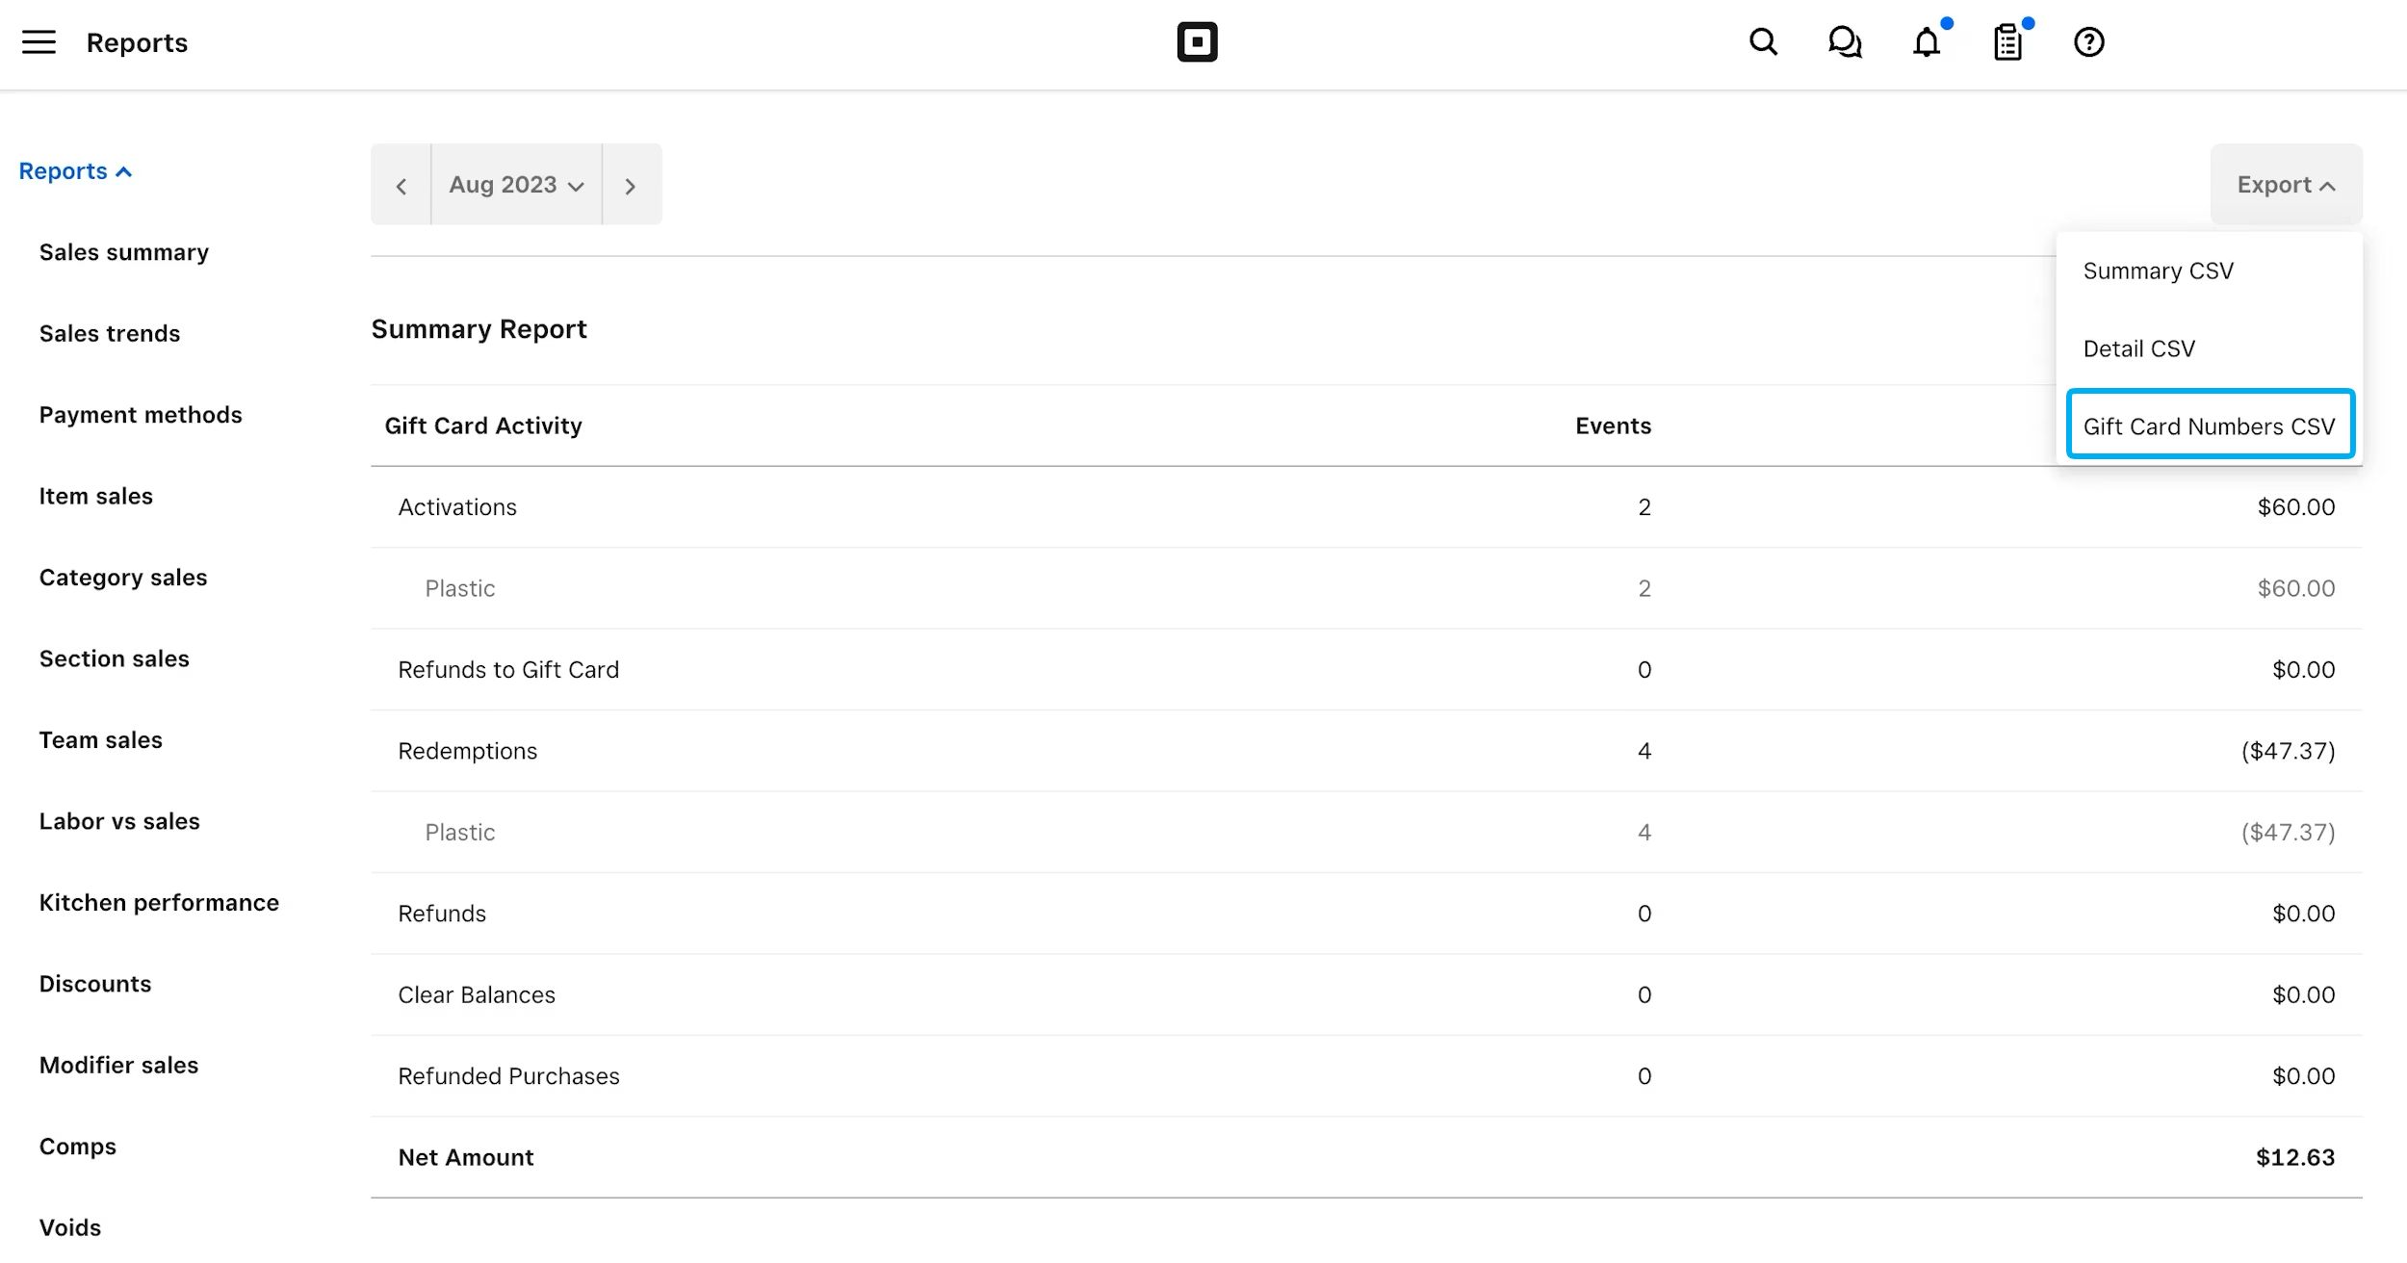Screen dimensions: 2407x1263
Task: Open the Discounts report
Action: coord(95,984)
